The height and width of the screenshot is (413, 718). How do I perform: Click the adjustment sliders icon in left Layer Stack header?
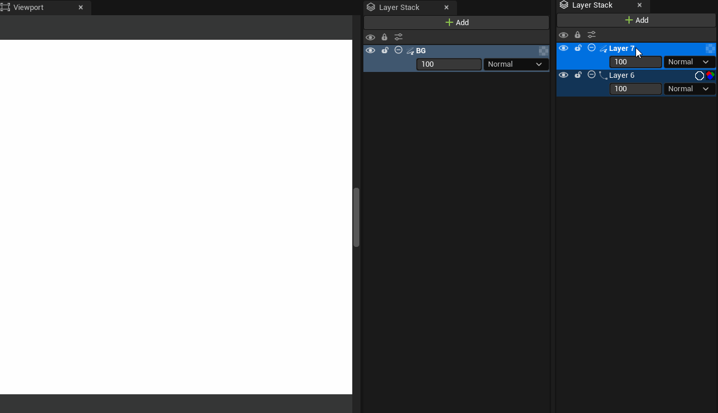(x=398, y=36)
